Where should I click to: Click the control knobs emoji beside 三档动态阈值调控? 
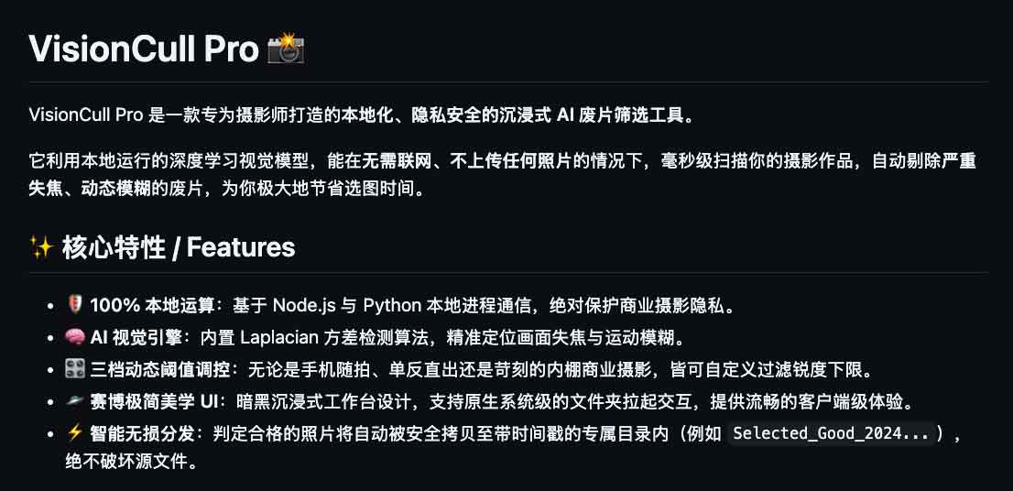tap(75, 370)
